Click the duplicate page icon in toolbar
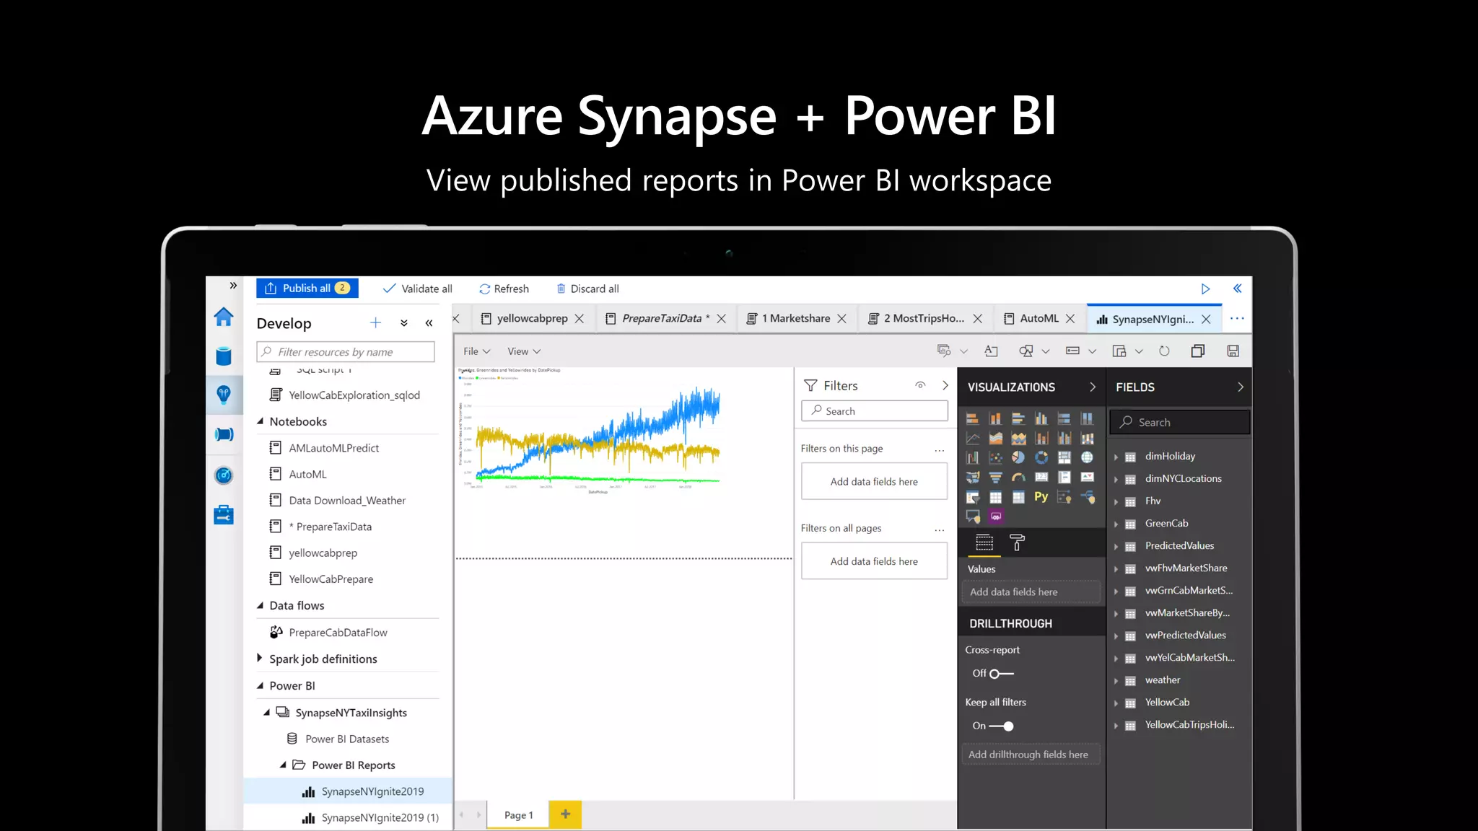The height and width of the screenshot is (831, 1478). [x=1198, y=351]
